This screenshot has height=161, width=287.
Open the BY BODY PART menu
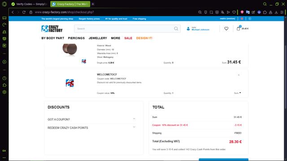[x=53, y=38]
